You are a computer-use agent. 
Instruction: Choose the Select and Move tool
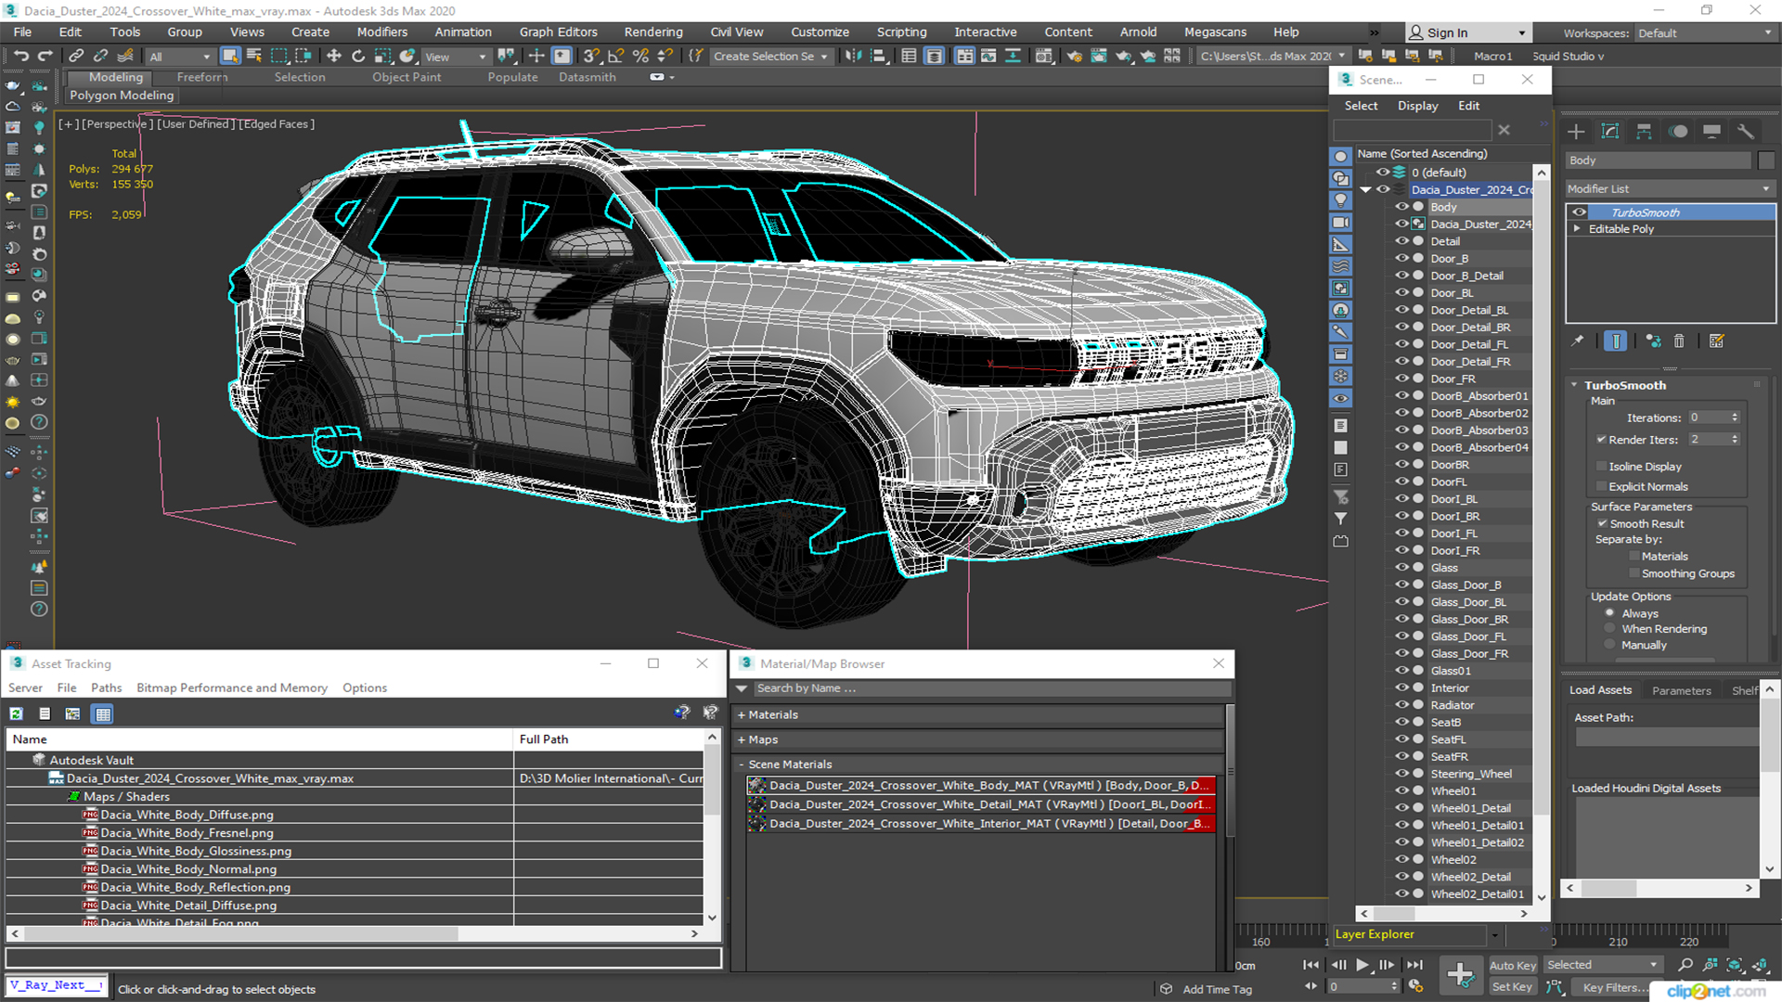pos(334,57)
